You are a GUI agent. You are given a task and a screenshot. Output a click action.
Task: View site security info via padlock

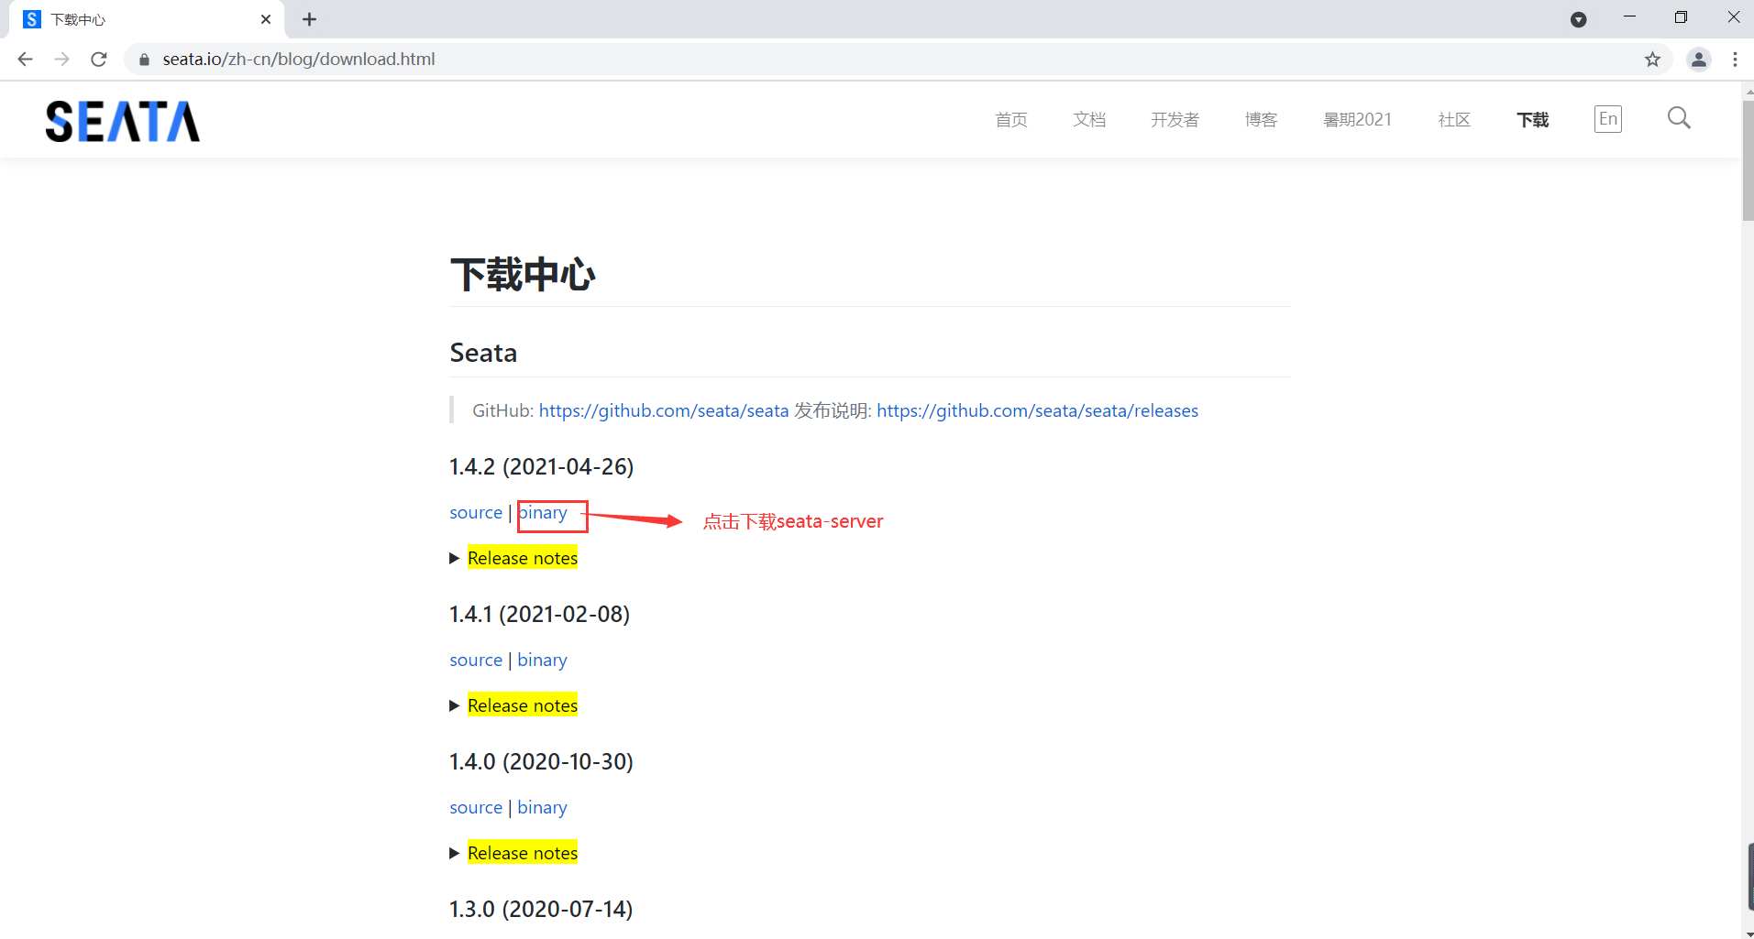point(143,59)
